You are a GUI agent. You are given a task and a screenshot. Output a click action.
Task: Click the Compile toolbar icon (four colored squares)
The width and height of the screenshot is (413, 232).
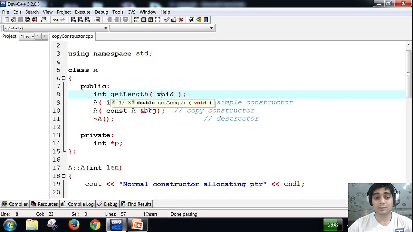pyautogui.click(x=137, y=20)
